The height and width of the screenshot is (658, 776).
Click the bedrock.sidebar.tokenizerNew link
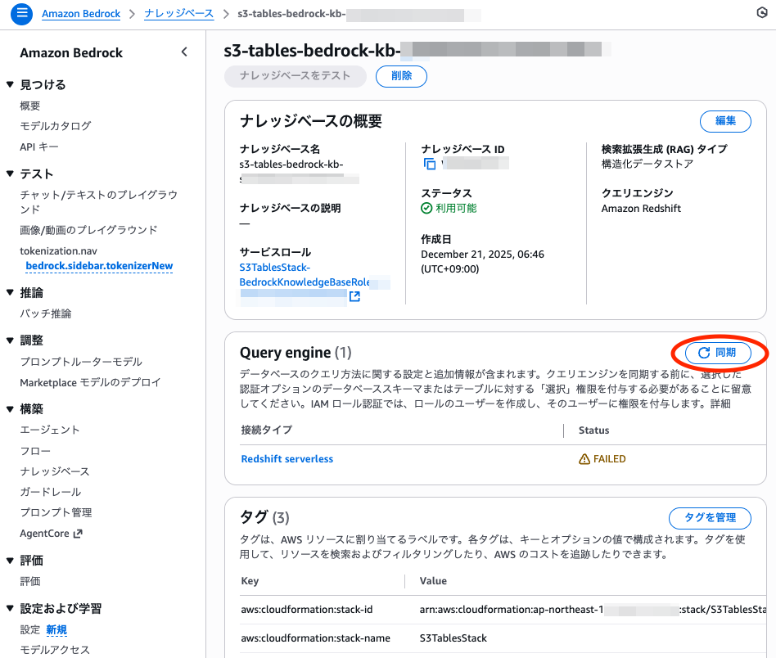(98, 264)
